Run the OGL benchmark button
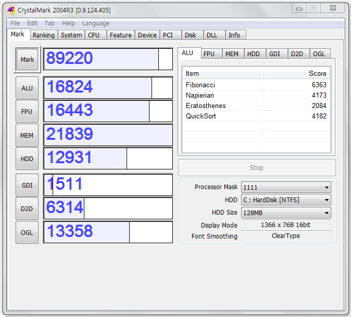Screen dimensions: 351x317 tap(27, 232)
